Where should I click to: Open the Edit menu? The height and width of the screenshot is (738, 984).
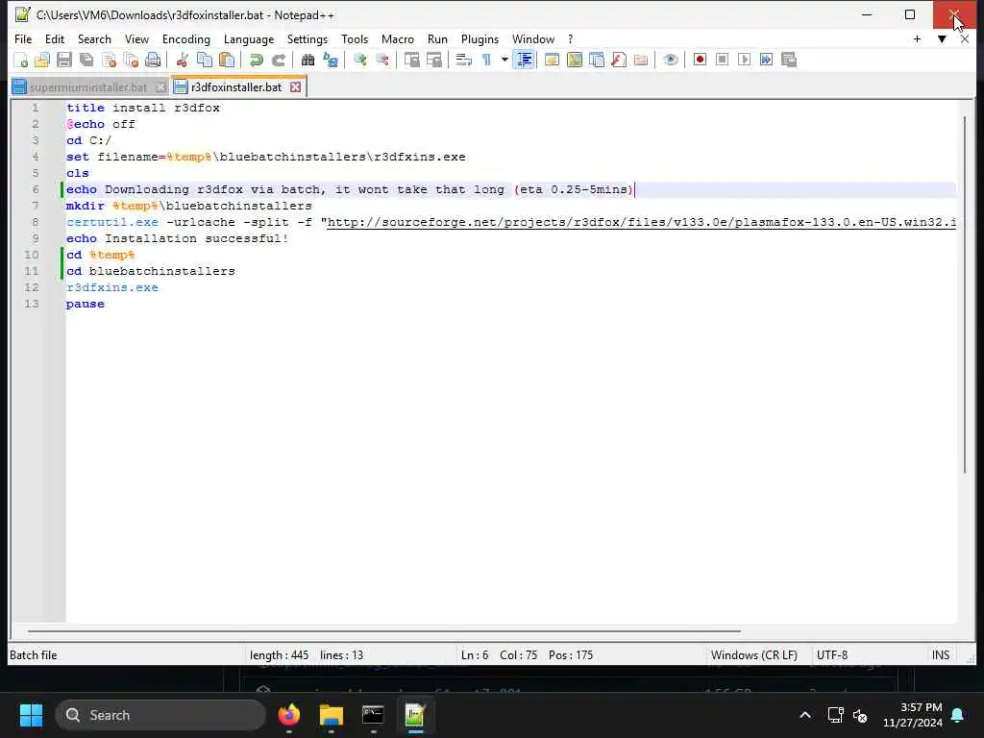[x=55, y=38]
